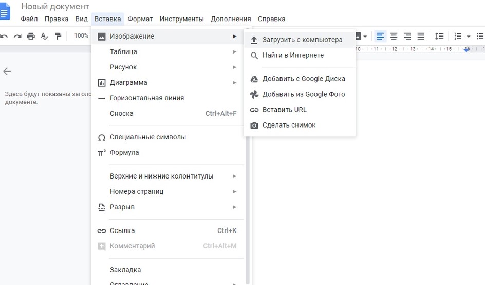Print the document using the printer icon
485x285 pixels.
tap(31, 36)
